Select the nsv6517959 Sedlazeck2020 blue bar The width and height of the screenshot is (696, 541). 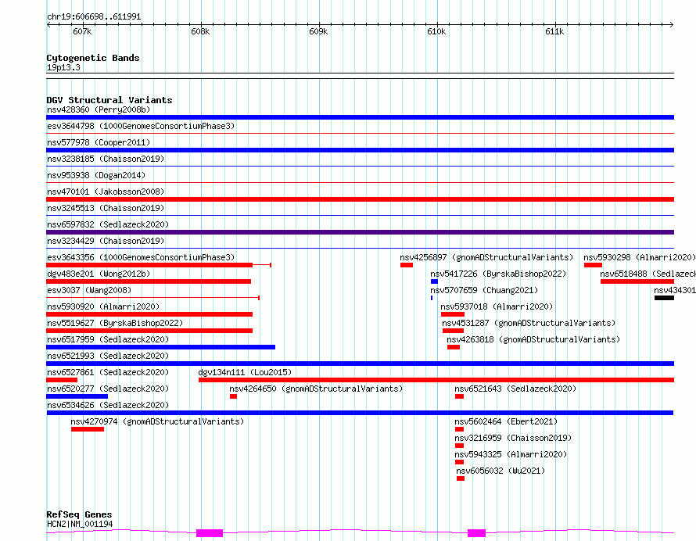point(160,347)
